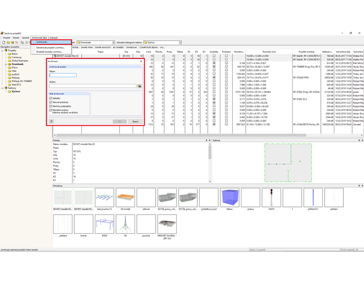Open the current project Downloads dropdown
The image size is (364, 283).
[x=113, y=43]
